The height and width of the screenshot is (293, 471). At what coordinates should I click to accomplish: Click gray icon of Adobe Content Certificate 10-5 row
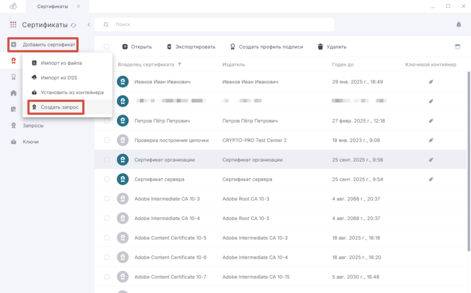pyautogui.click(x=123, y=237)
